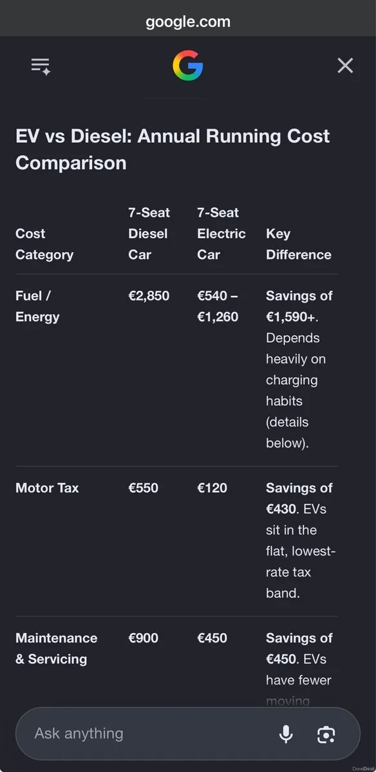Screen dimensions: 376x772
Task: Select the €550 diesel motor tax value
Action: tap(143, 488)
